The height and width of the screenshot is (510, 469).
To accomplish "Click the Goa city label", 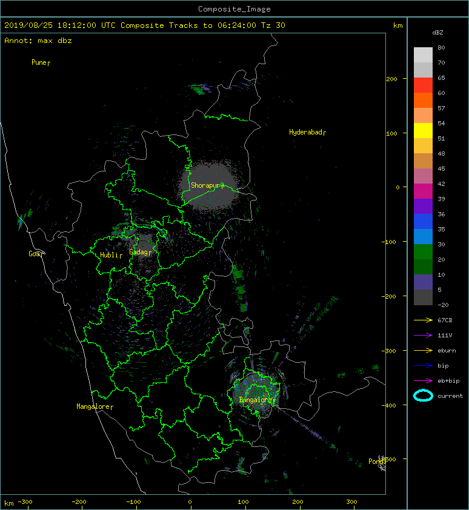I will [36, 254].
